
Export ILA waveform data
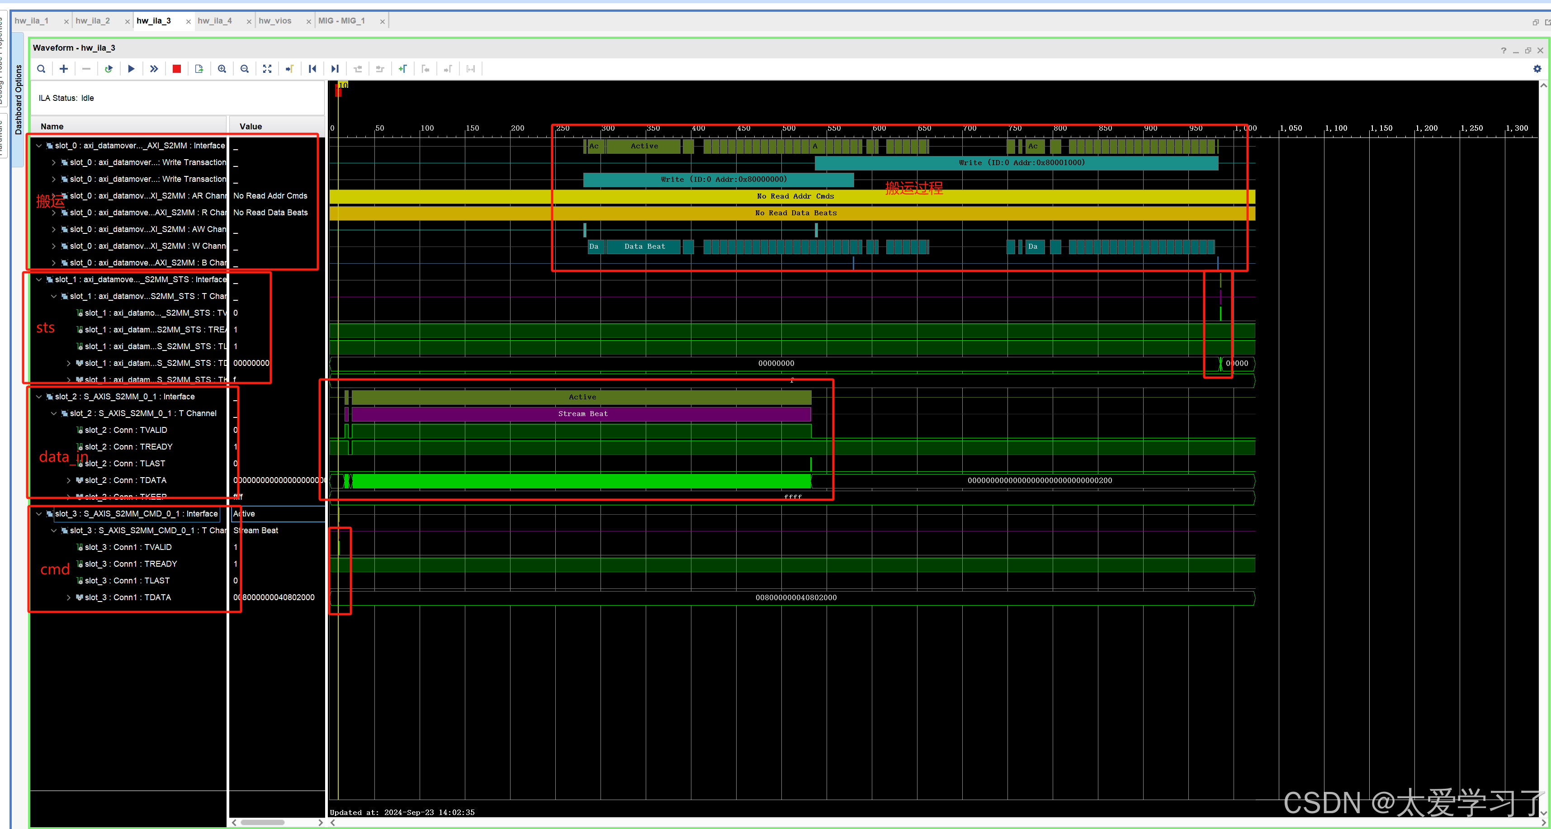pos(199,69)
